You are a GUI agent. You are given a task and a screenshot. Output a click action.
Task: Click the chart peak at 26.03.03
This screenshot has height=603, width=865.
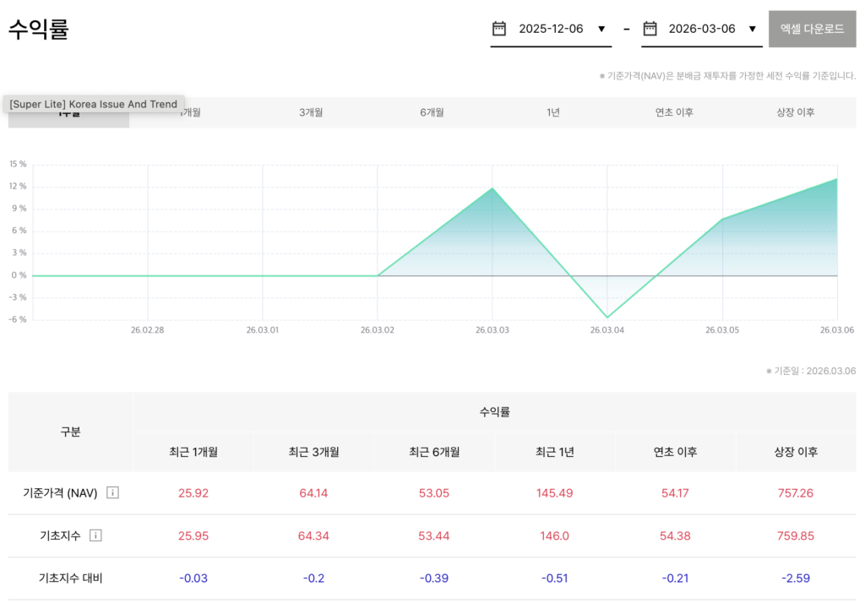[492, 188]
